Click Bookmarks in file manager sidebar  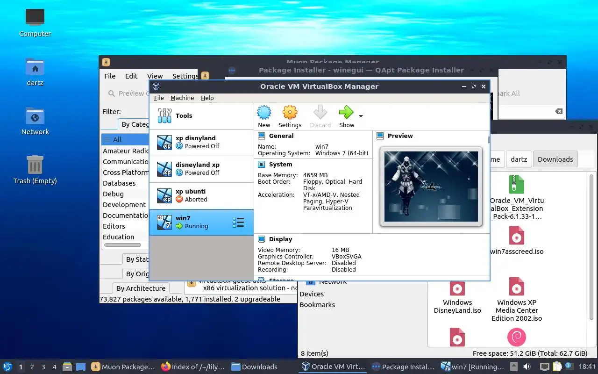point(317,304)
